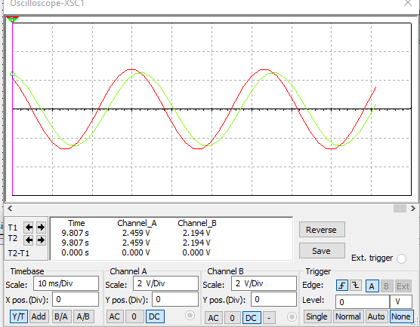This screenshot has width=420, height=327.
Task: Click Timebase Scale field 10 ms/Div
Action: [x=66, y=283]
